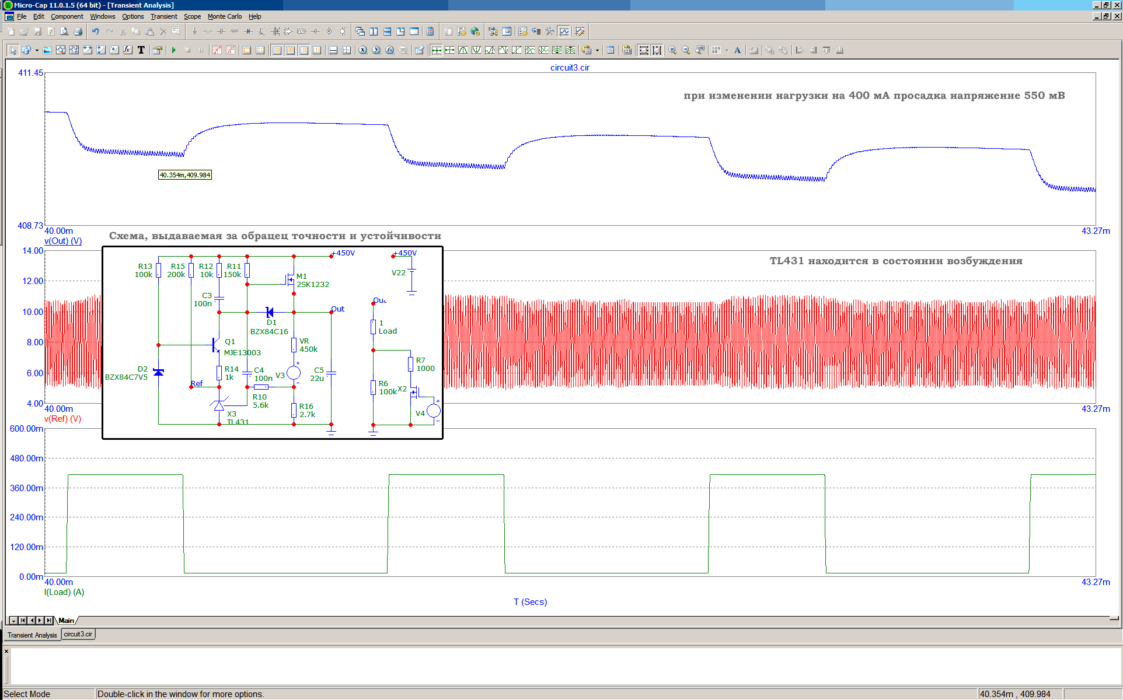Screen dimensions: 1123x700
Task: Select the Text mode T tool
Action: tap(141, 50)
